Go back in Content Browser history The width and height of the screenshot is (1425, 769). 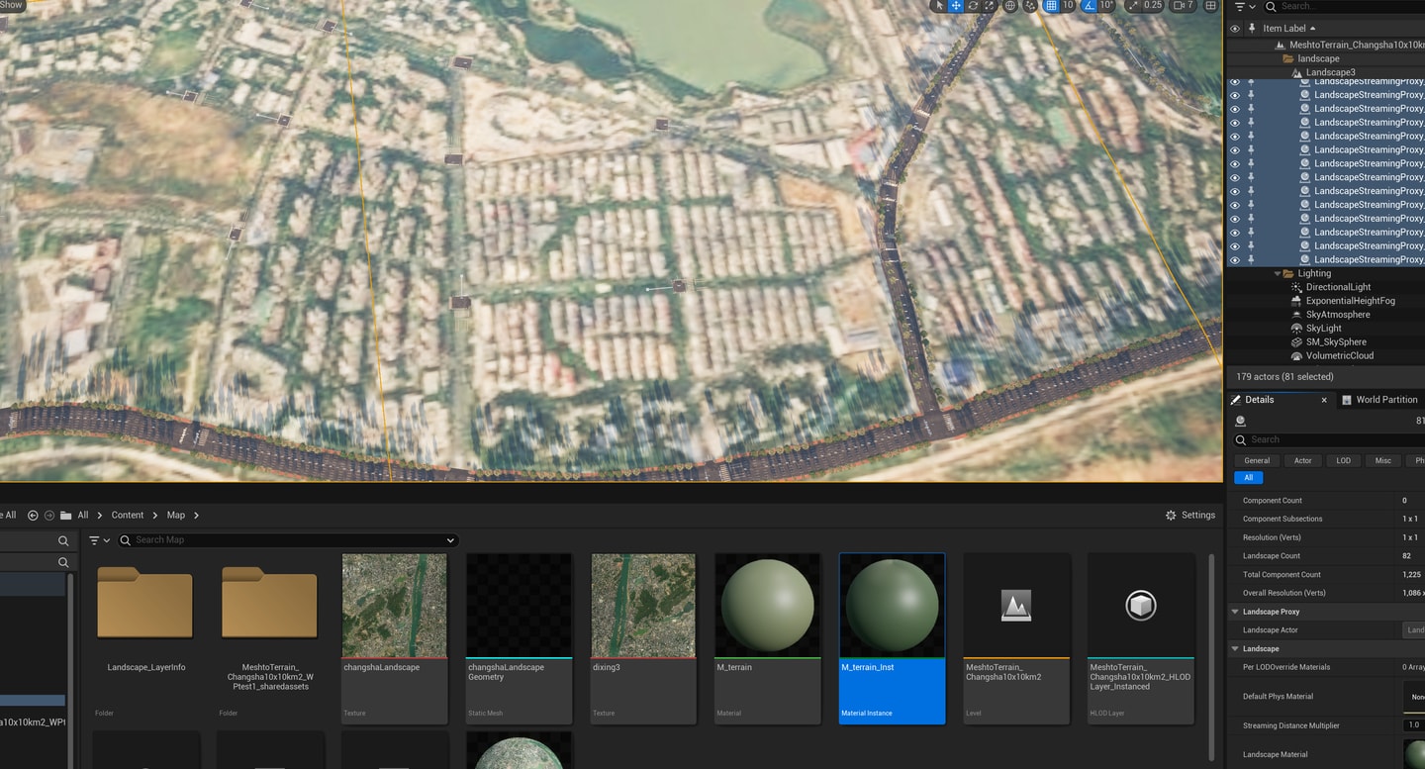click(33, 515)
